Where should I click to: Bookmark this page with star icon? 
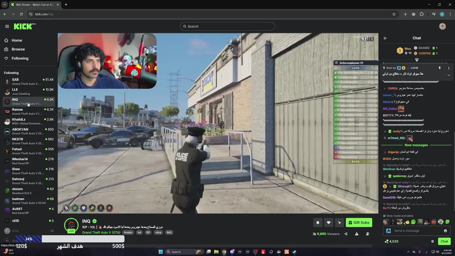pyautogui.click(x=394, y=14)
